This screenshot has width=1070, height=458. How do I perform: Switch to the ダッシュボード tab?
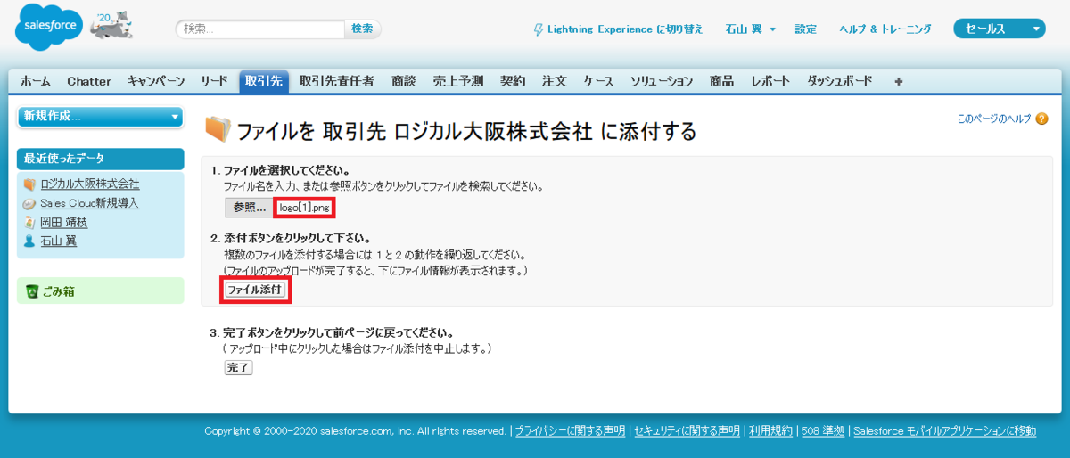point(840,81)
